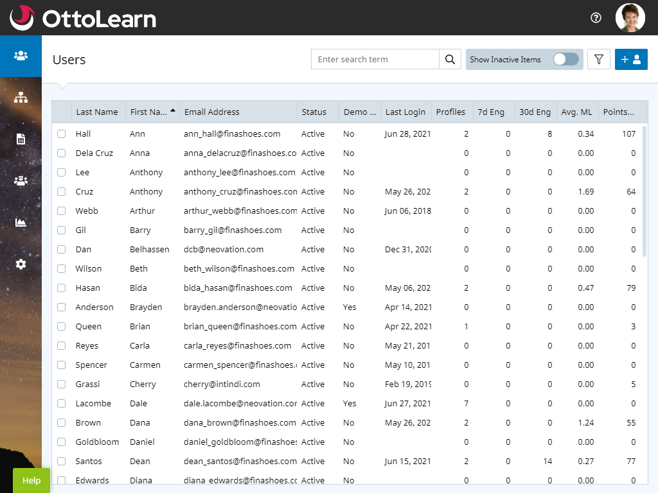Sort by Profiles column header

click(452, 112)
